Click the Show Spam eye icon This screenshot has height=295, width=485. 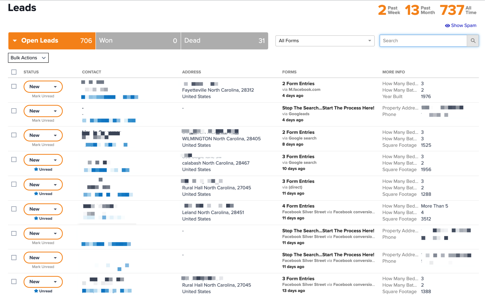[x=447, y=25]
